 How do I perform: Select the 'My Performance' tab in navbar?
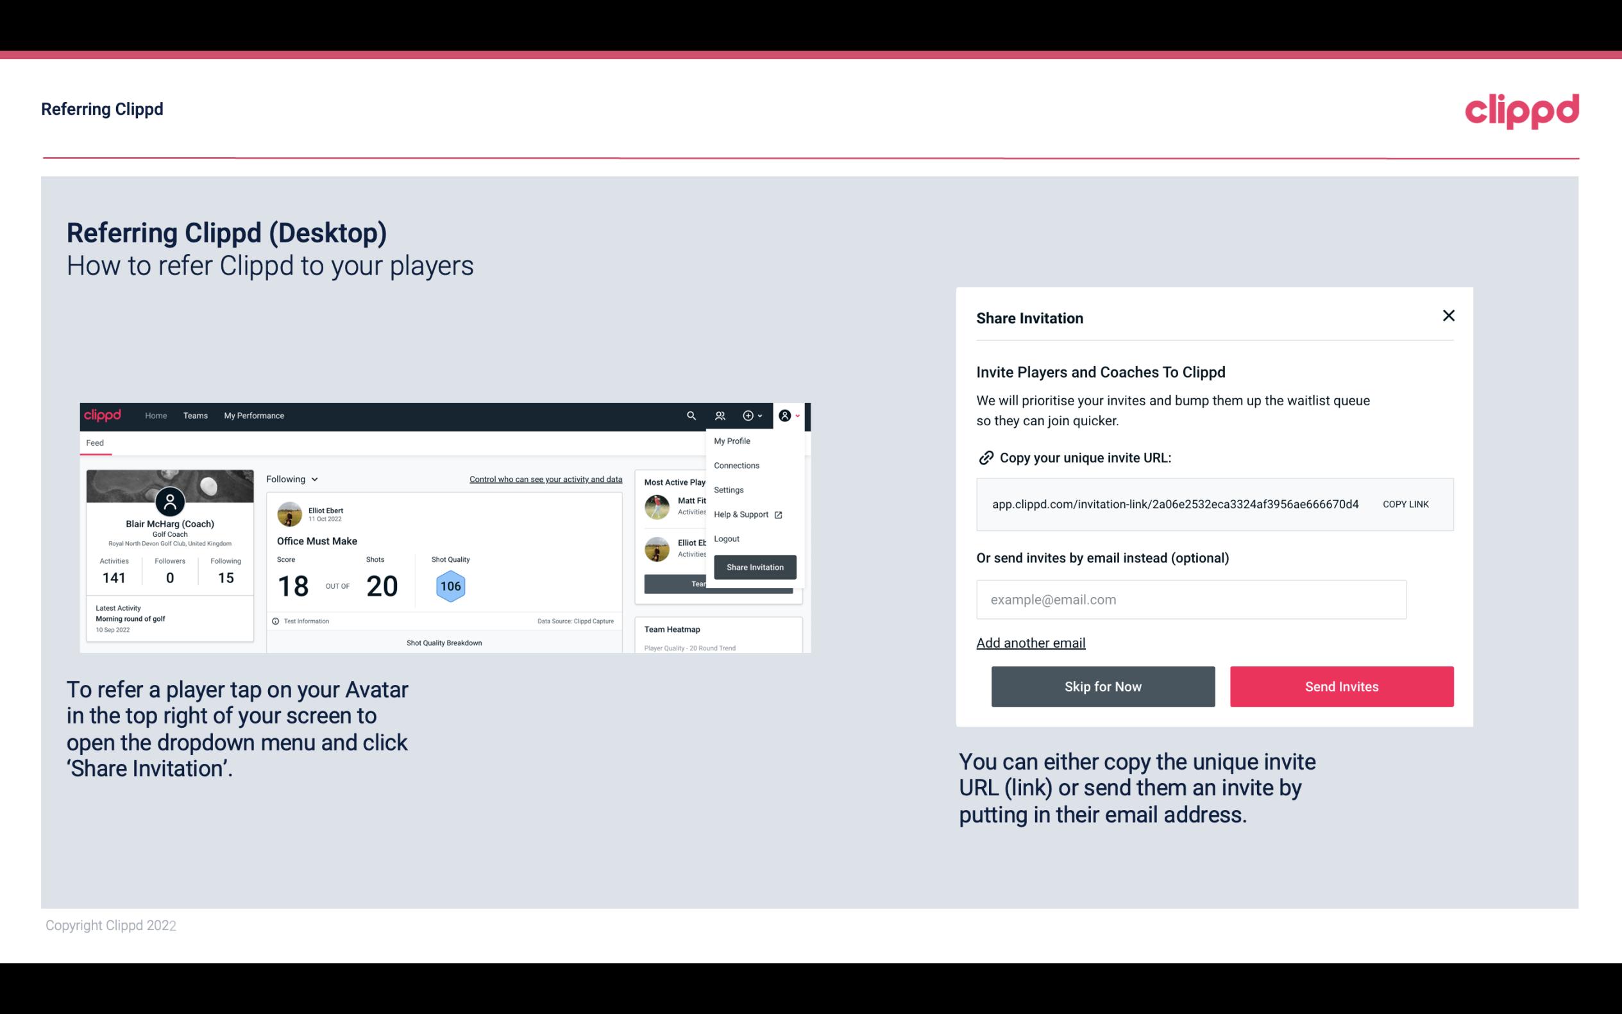click(x=255, y=415)
